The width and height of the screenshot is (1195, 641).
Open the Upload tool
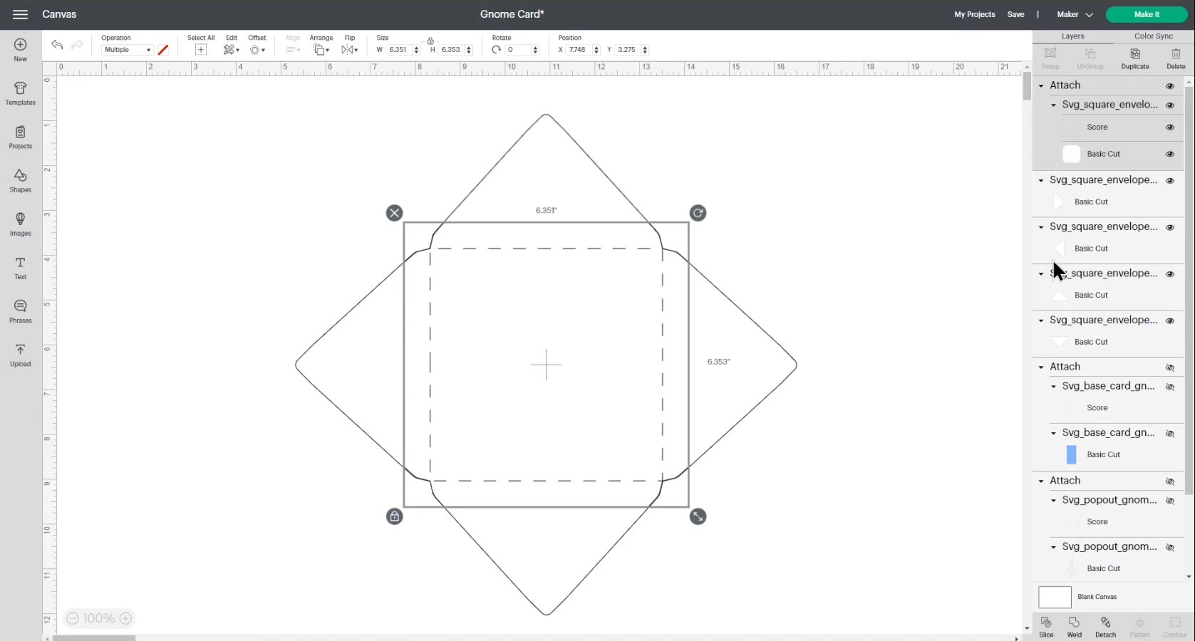click(20, 354)
